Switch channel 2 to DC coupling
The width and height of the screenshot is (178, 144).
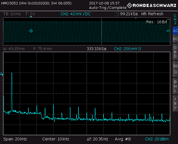(x=175, y=39)
